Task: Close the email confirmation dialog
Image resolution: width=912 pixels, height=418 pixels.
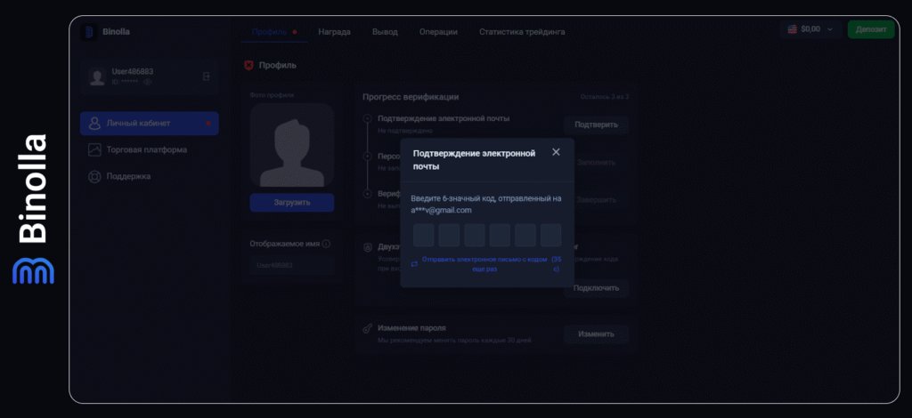Action: 556,152
